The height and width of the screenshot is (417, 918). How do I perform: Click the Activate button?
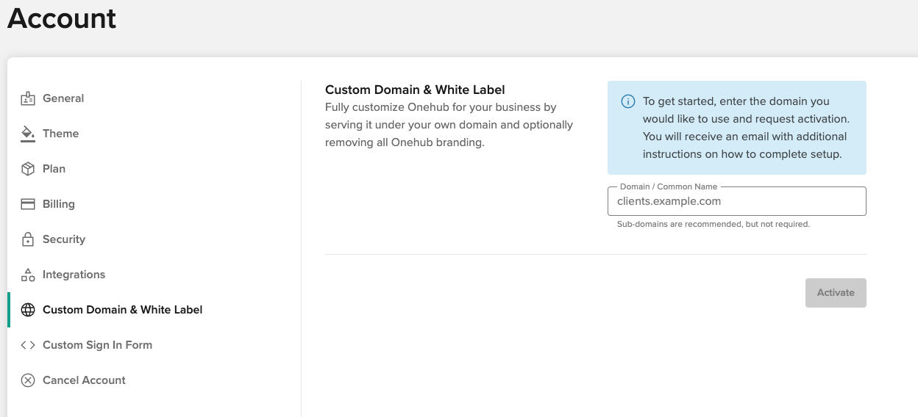tap(836, 292)
